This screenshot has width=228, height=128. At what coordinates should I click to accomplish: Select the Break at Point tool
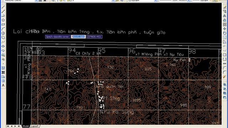point(225,55)
